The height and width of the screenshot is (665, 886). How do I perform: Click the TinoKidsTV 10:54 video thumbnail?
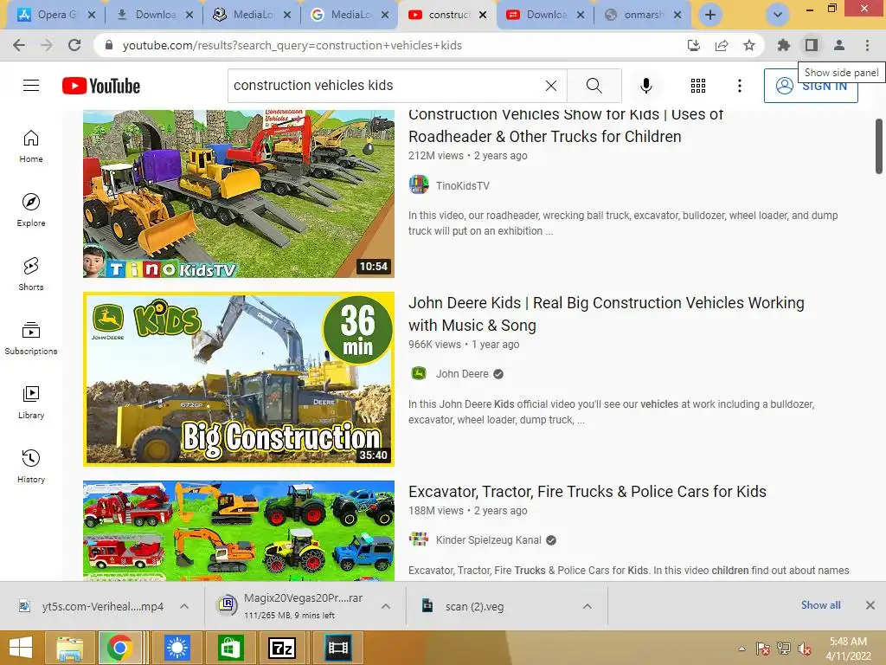click(239, 193)
